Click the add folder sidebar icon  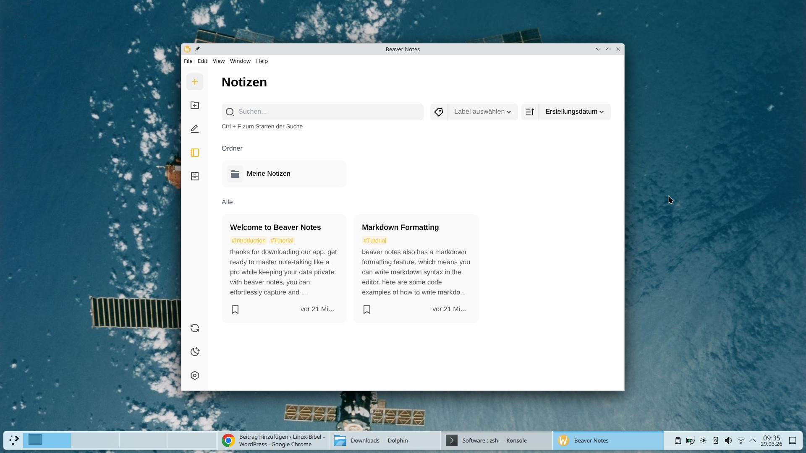coord(195,105)
